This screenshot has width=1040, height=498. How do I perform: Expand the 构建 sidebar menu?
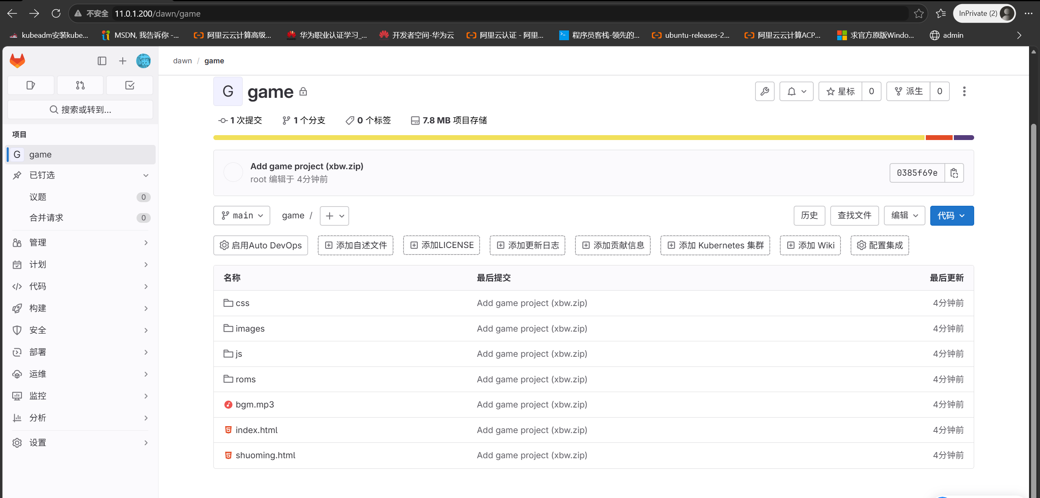coord(80,308)
